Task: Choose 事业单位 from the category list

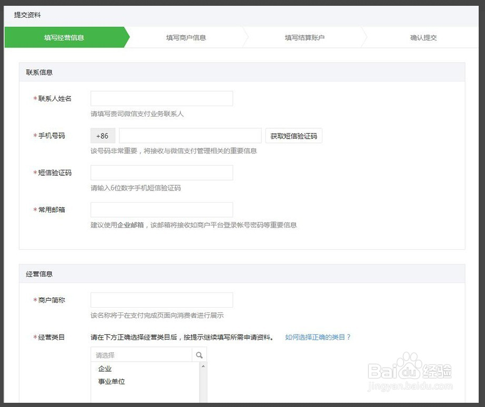Action: 111,381
